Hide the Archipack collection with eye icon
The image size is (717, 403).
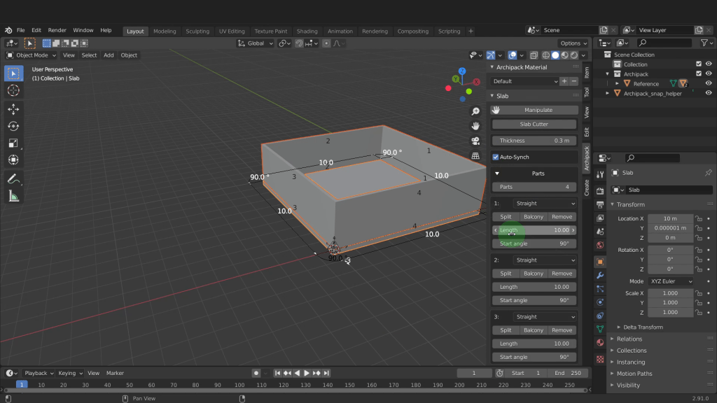tap(709, 73)
